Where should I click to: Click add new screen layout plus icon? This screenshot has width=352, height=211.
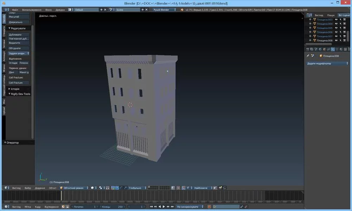click(101, 9)
